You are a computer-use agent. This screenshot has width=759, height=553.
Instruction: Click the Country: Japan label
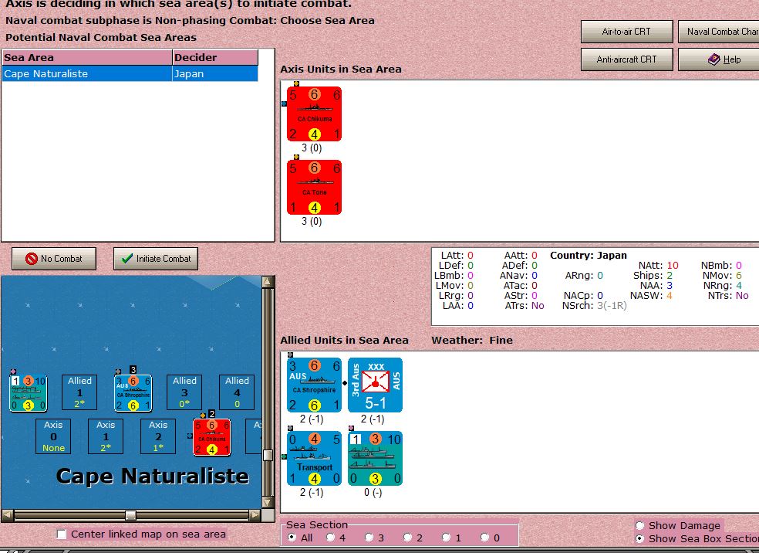pyautogui.click(x=588, y=256)
